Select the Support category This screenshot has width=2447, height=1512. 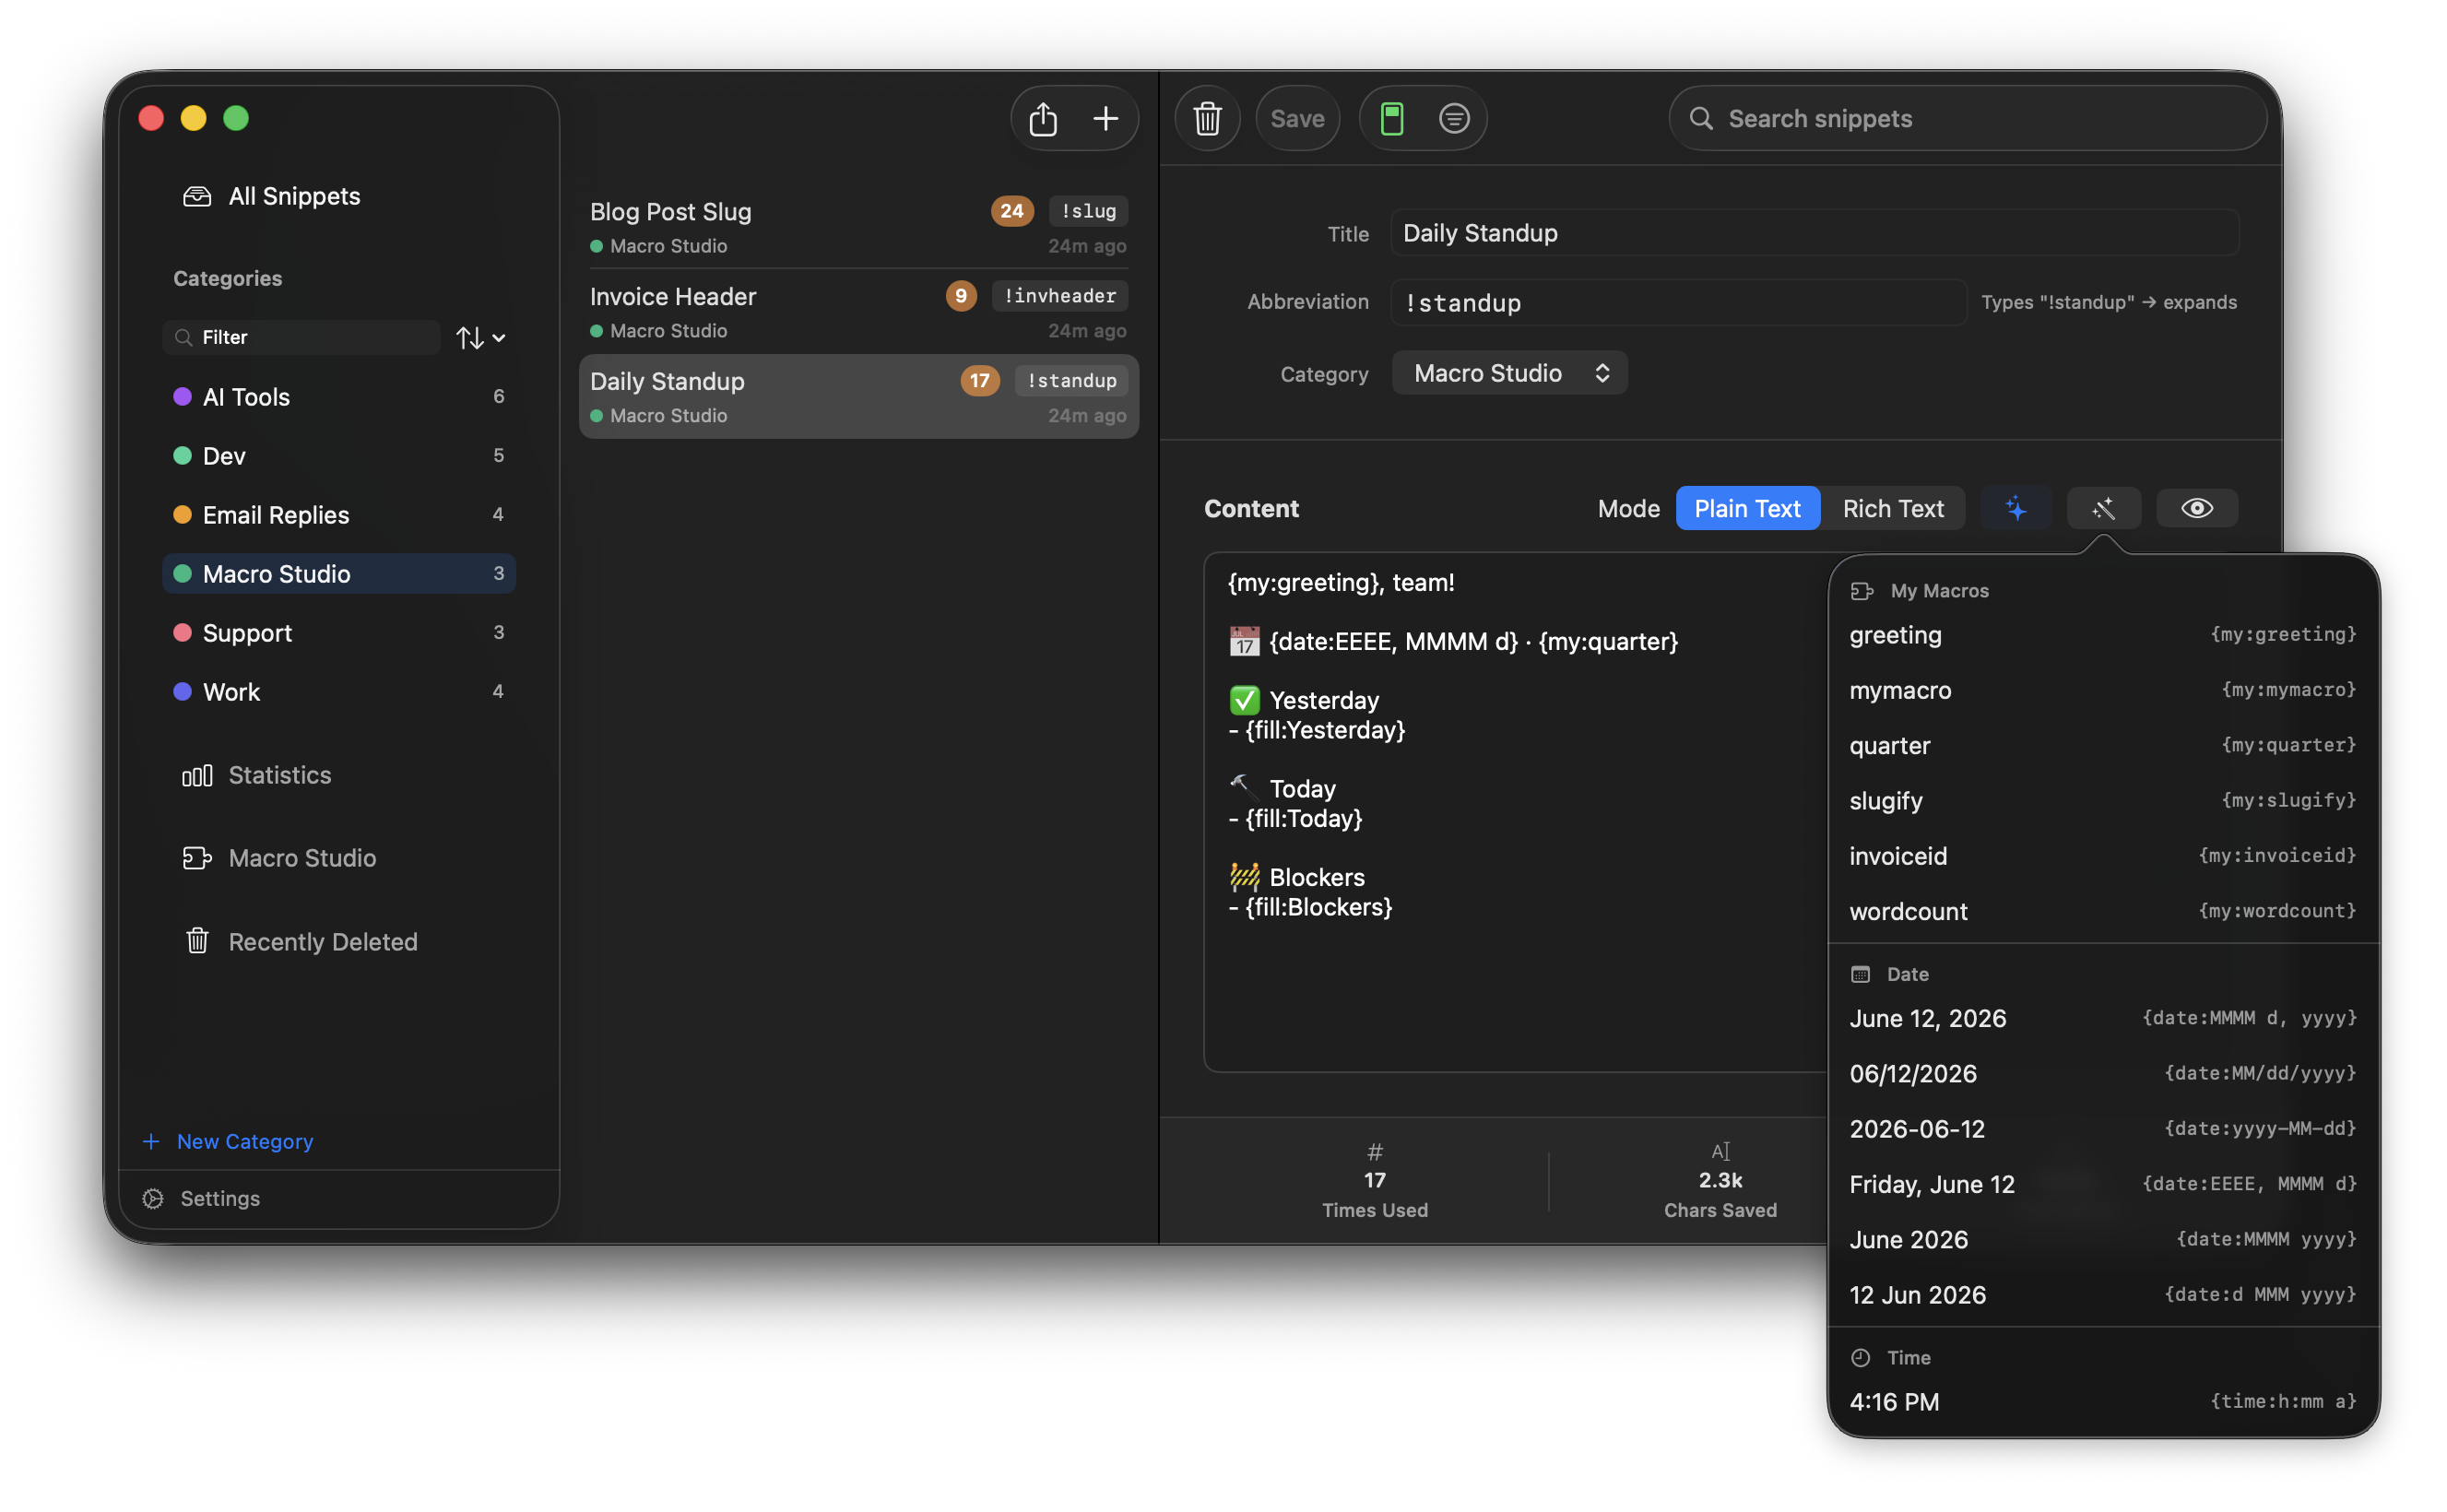[x=339, y=633]
